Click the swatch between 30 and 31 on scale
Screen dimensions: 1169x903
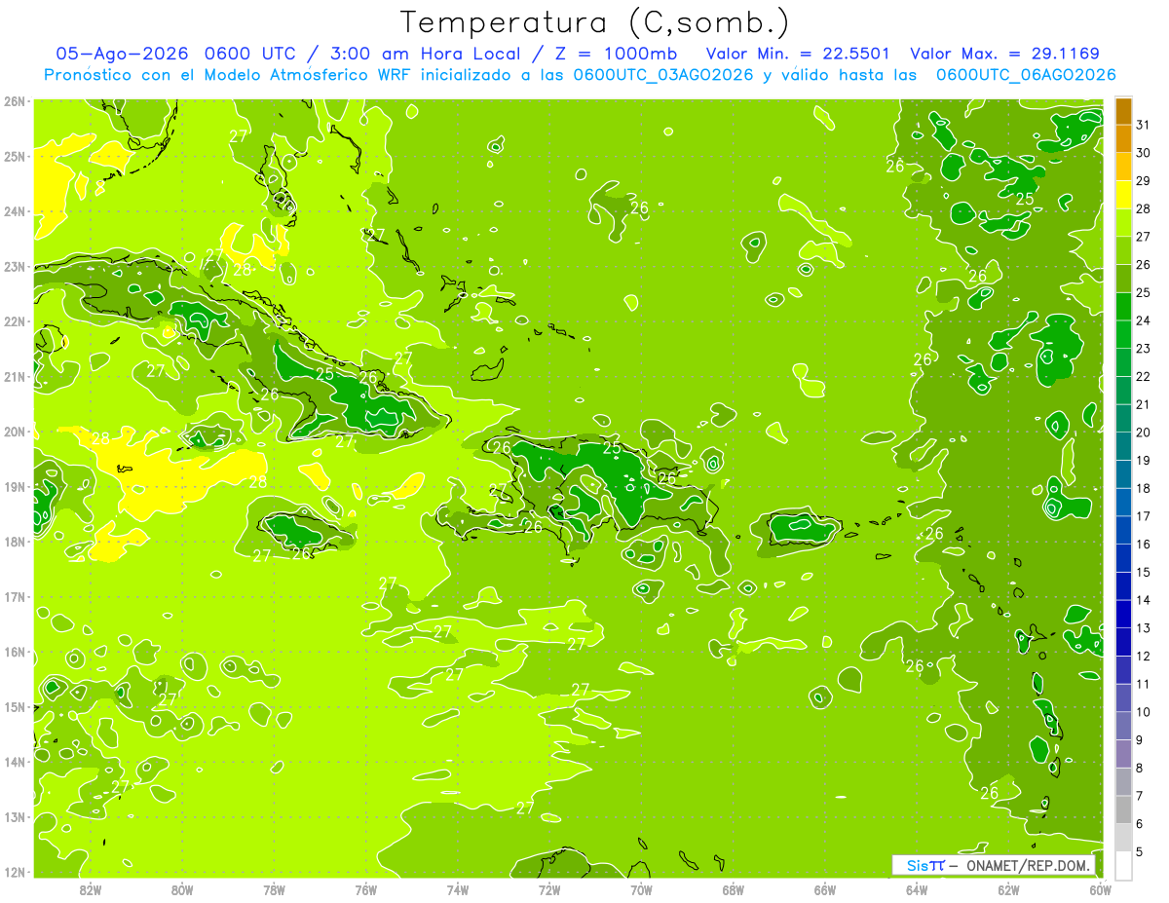click(1123, 139)
